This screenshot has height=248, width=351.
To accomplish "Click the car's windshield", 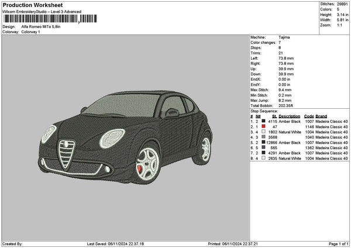I will pyautogui.click(x=123, y=105).
